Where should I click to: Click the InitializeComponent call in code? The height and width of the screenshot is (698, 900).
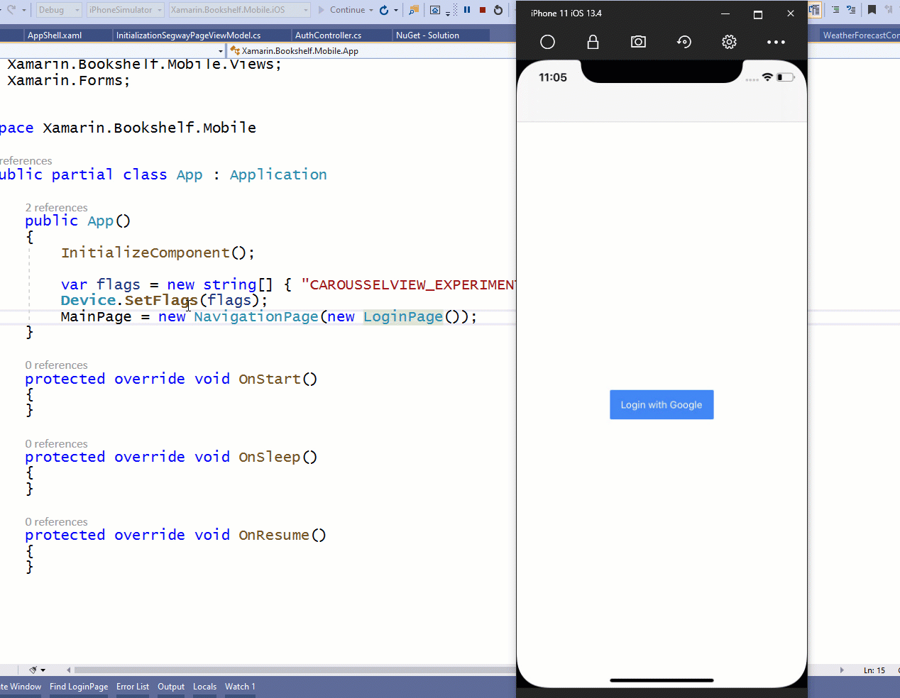click(145, 253)
